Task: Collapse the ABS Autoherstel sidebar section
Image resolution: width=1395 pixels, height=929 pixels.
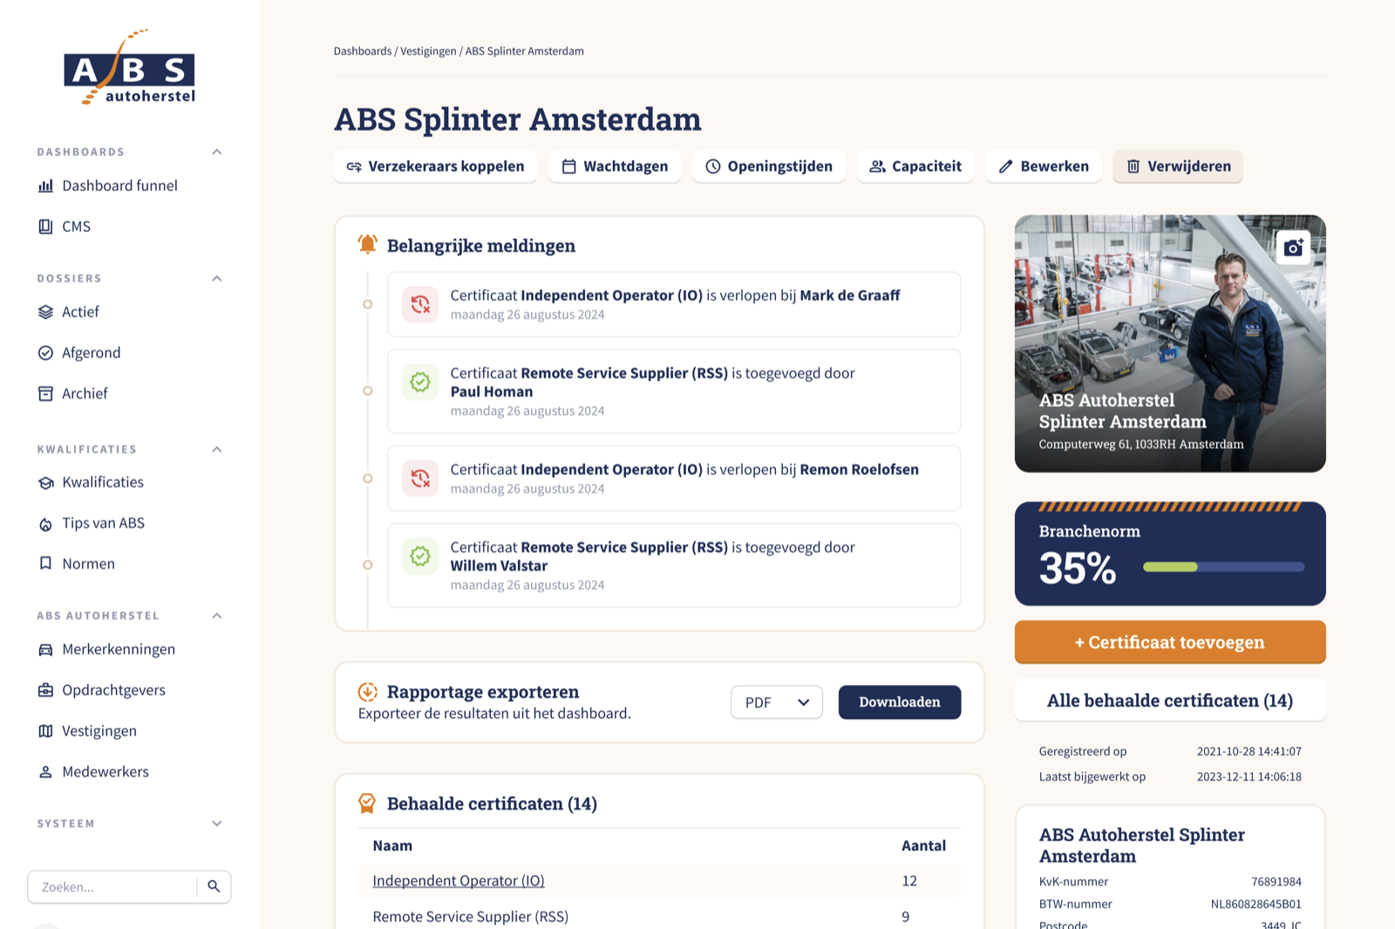Action: (x=217, y=615)
